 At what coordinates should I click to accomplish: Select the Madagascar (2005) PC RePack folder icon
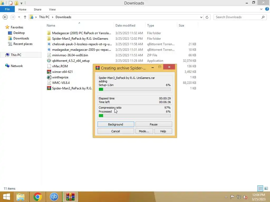(x=49, y=33)
